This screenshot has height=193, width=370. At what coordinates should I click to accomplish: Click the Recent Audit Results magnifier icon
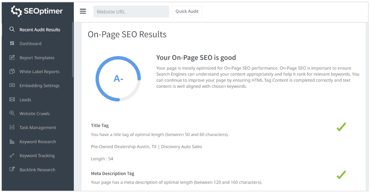[12, 29]
